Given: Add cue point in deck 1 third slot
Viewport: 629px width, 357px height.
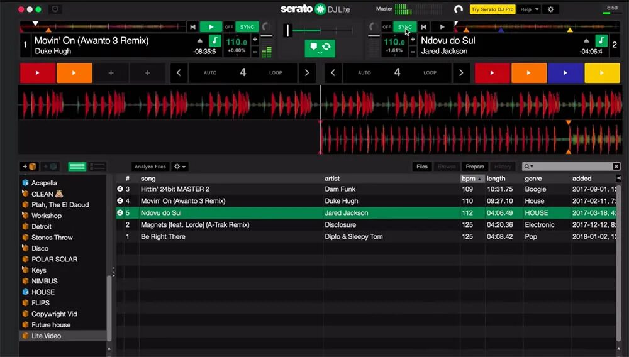Looking at the screenshot, I should pos(111,73).
